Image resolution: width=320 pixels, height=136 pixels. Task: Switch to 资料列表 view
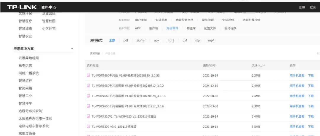click(95, 54)
